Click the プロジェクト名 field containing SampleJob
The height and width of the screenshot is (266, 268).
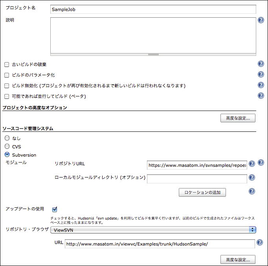click(153, 9)
